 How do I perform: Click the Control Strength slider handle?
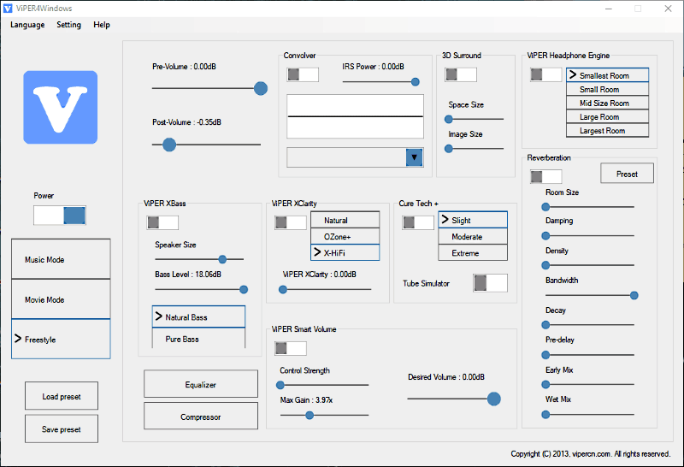[x=280, y=385]
